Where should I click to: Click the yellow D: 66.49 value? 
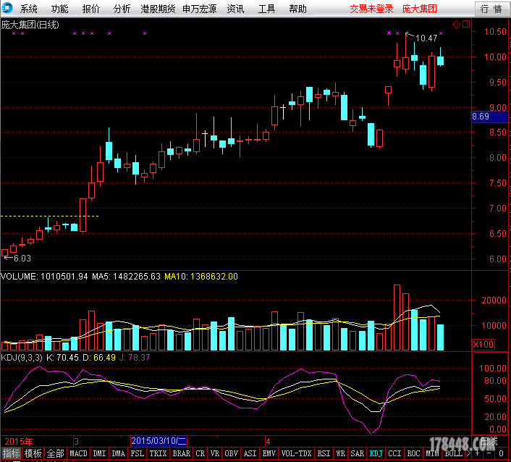coord(99,357)
